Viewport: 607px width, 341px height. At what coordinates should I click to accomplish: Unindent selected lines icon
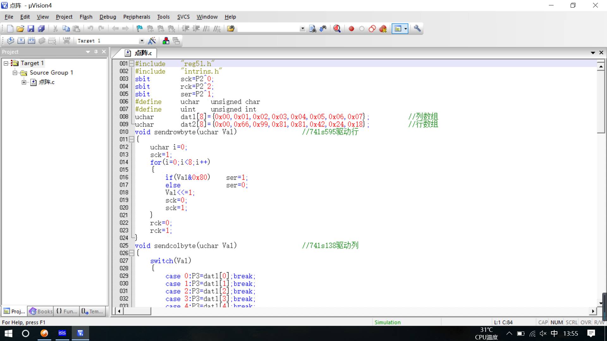[x=196, y=29]
